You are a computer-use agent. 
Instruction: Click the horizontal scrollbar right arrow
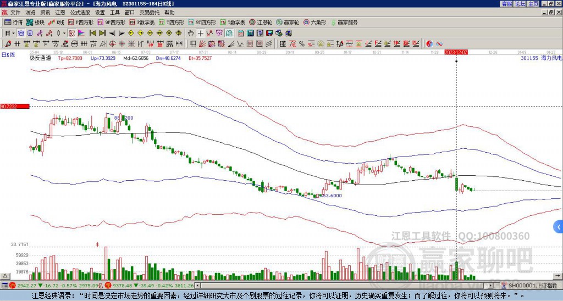(x=490, y=286)
